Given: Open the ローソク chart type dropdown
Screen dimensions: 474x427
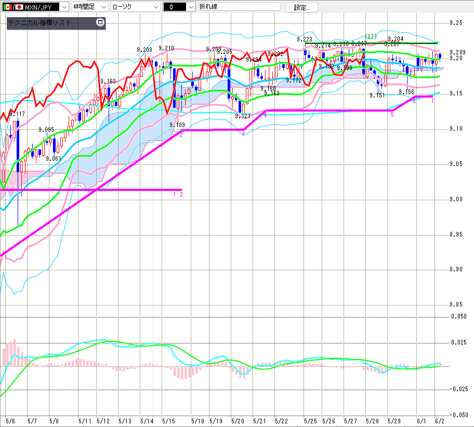Looking at the screenshot, I should [x=136, y=7].
